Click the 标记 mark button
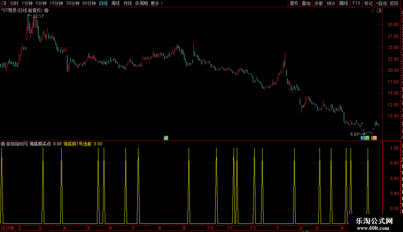Screen dimensions: 403x232 point(368,3)
